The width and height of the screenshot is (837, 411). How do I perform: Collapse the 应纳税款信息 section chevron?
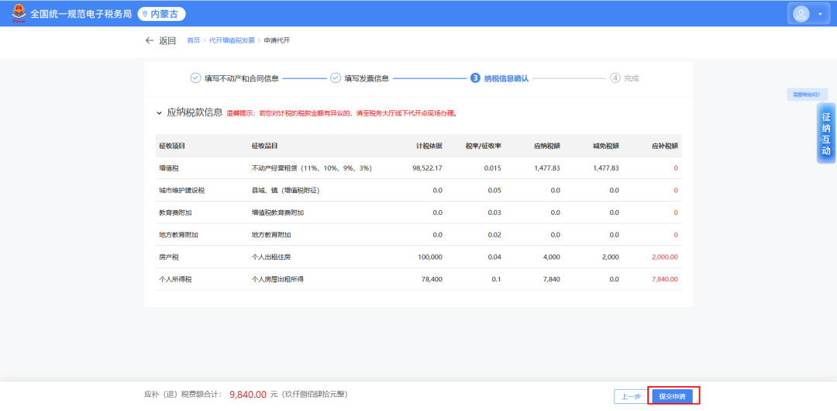coord(160,113)
